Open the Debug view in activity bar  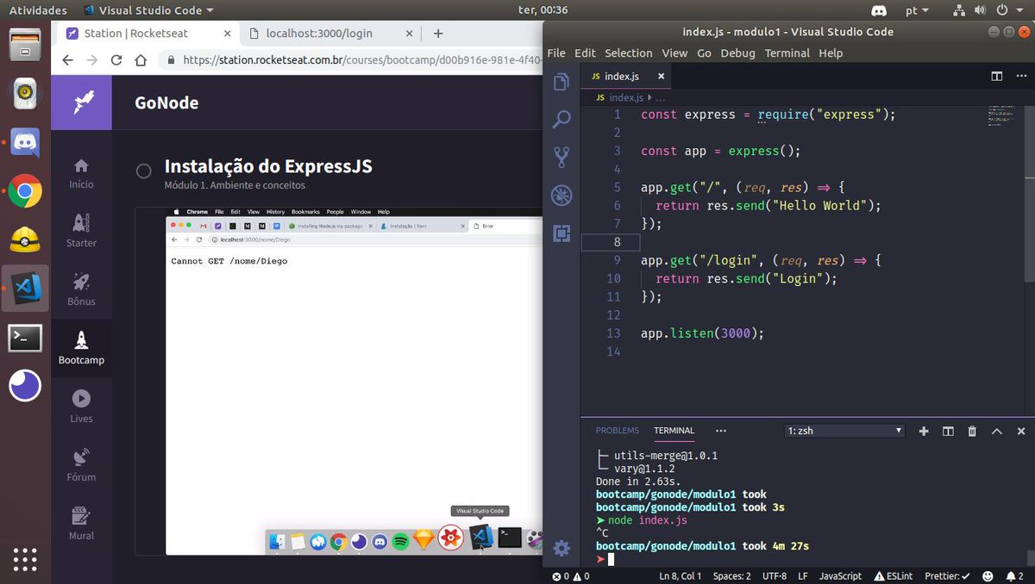tap(561, 196)
